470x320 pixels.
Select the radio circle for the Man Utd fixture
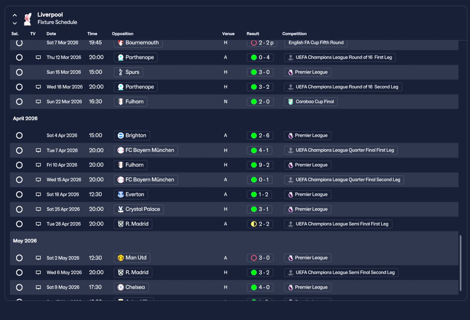click(x=19, y=258)
